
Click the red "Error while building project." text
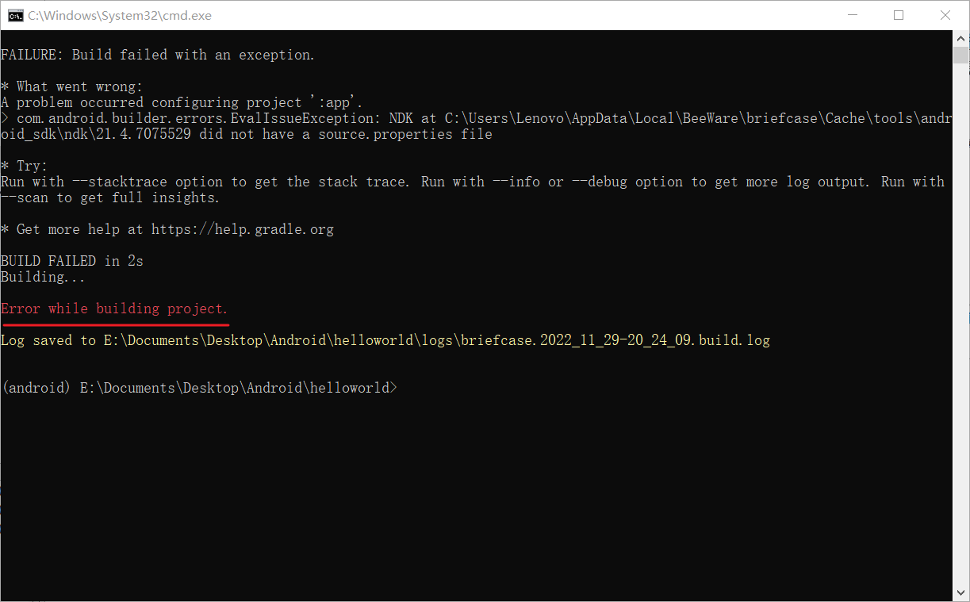pyautogui.click(x=114, y=309)
